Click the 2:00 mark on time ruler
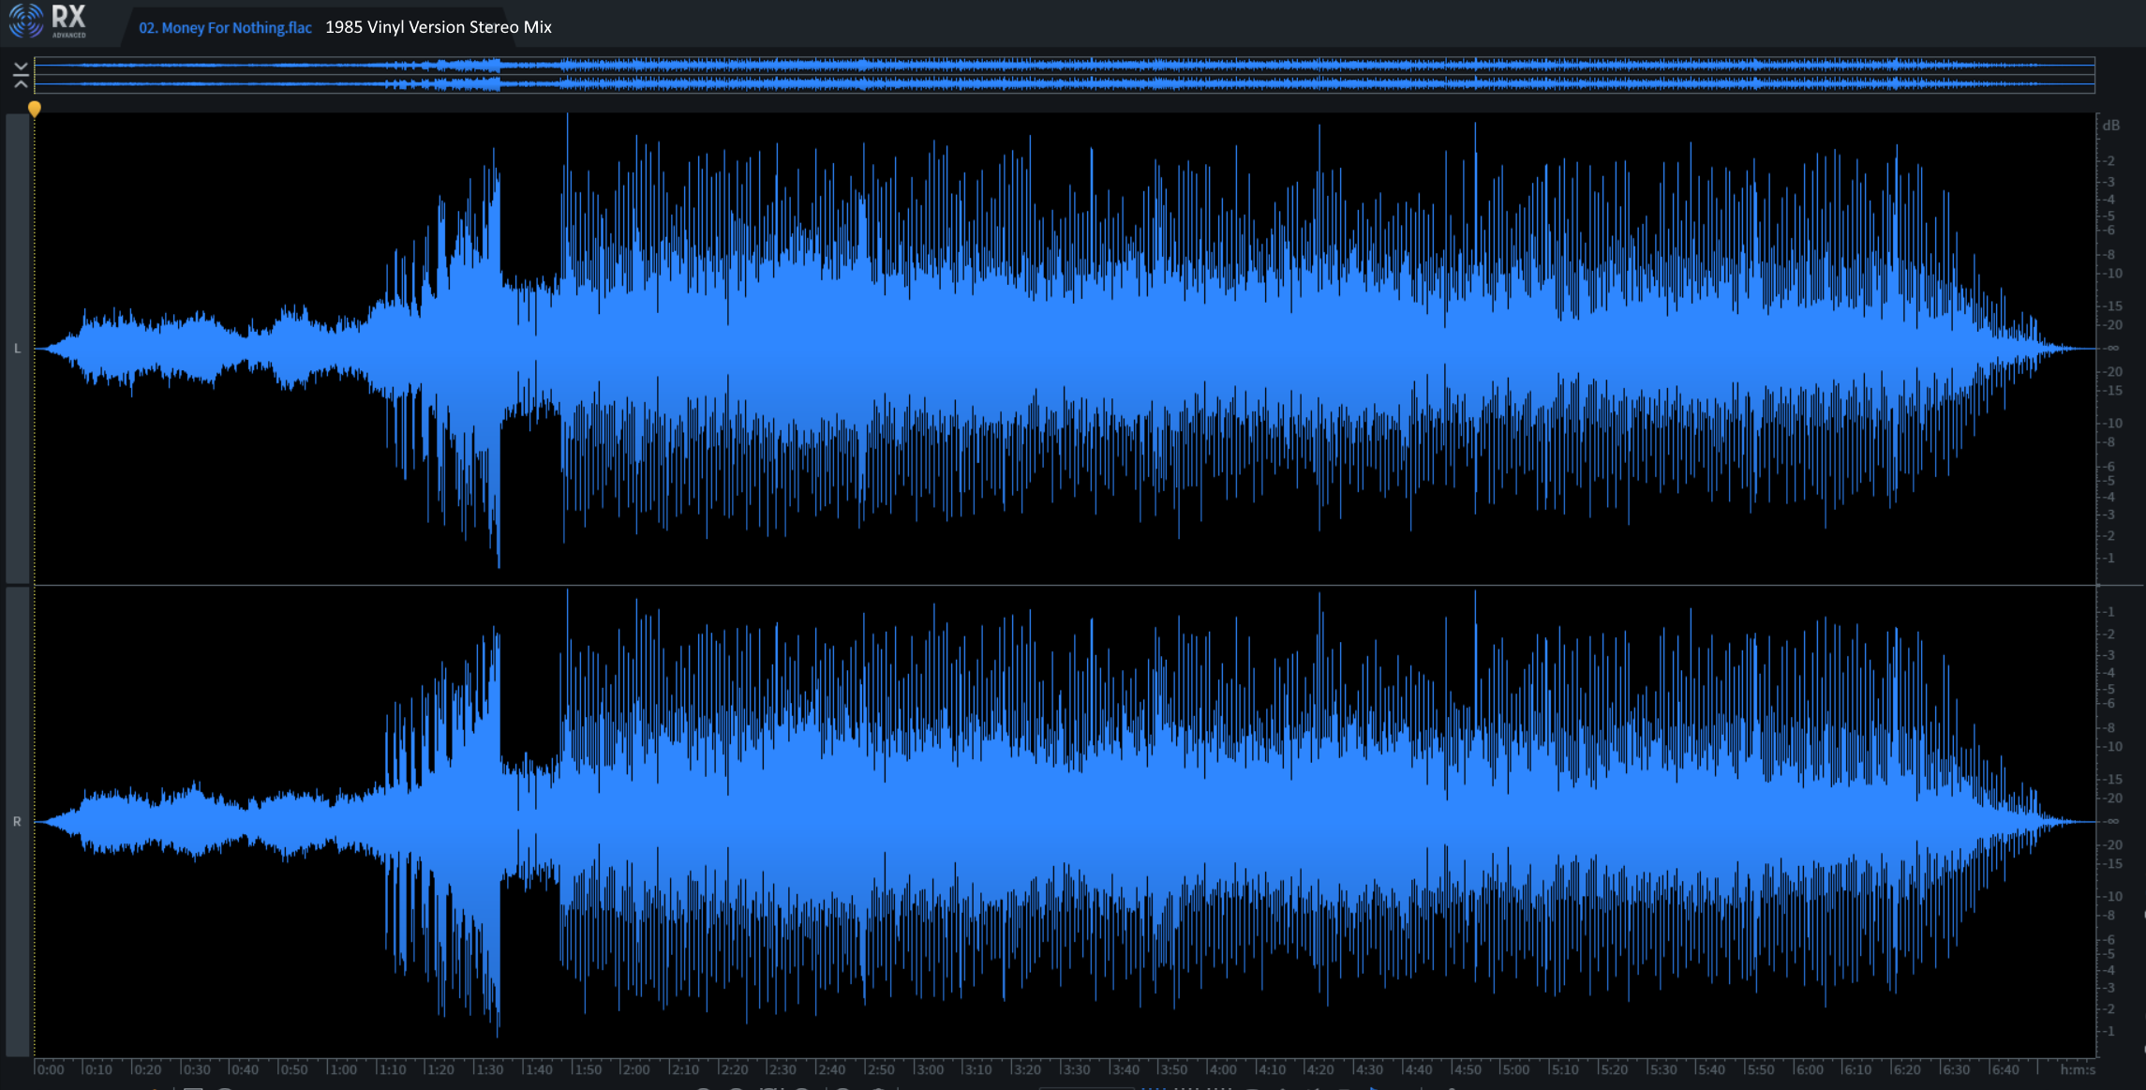 (x=636, y=1069)
